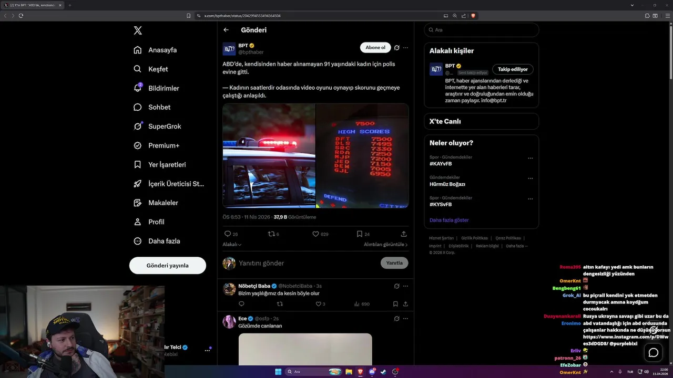Open a new browser tab
The height and width of the screenshot is (378, 673).
[x=70, y=5]
